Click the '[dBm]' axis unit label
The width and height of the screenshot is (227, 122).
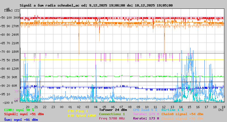(x=8, y=10)
